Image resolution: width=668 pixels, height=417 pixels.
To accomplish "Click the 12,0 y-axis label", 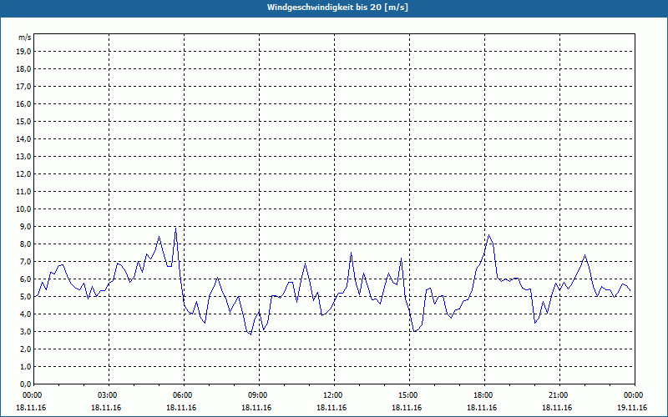I will point(23,174).
